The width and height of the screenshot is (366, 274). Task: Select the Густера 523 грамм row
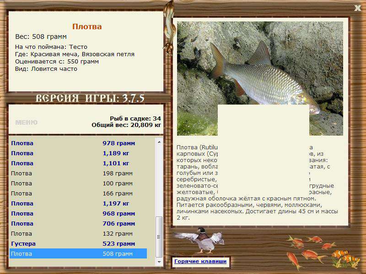click(78, 243)
